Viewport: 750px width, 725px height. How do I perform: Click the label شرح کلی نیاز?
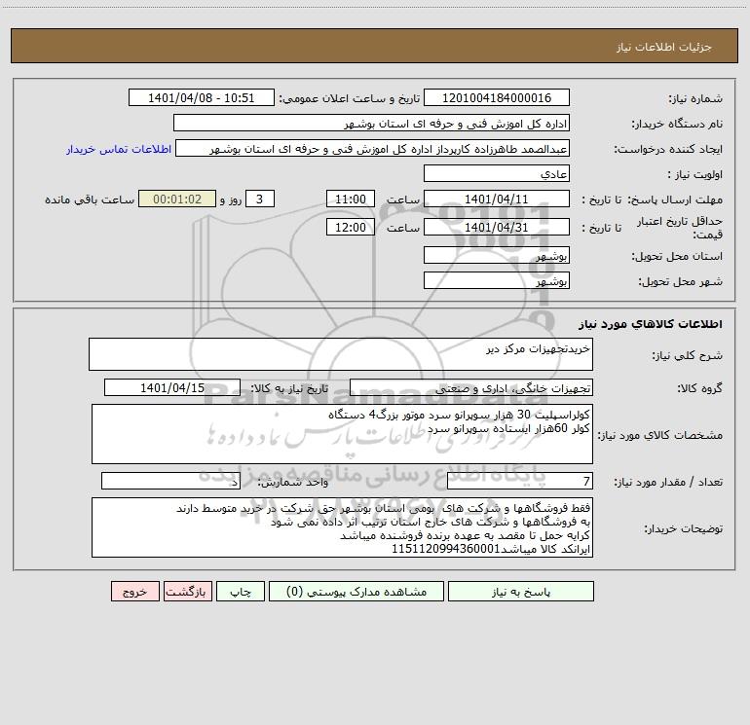[688, 355]
